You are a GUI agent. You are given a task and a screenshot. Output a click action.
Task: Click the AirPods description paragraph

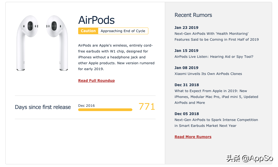tap(116, 57)
